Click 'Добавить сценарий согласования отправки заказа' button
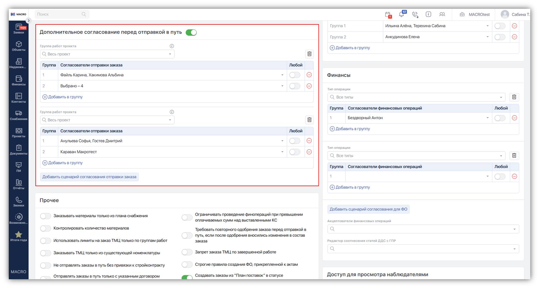Screen dimensions: 539x288 pos(89,177)
